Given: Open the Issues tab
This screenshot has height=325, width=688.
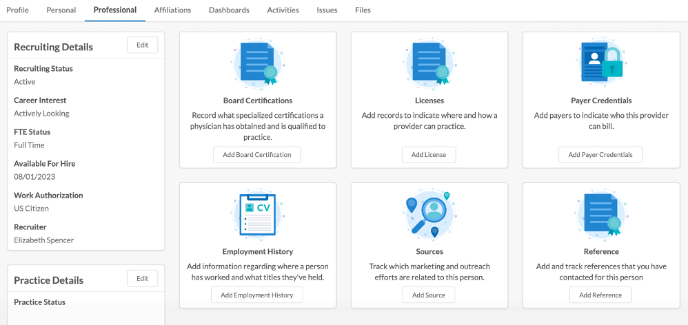Looking at the screenshot, I should pyautogui.click(x=327, y=10).
